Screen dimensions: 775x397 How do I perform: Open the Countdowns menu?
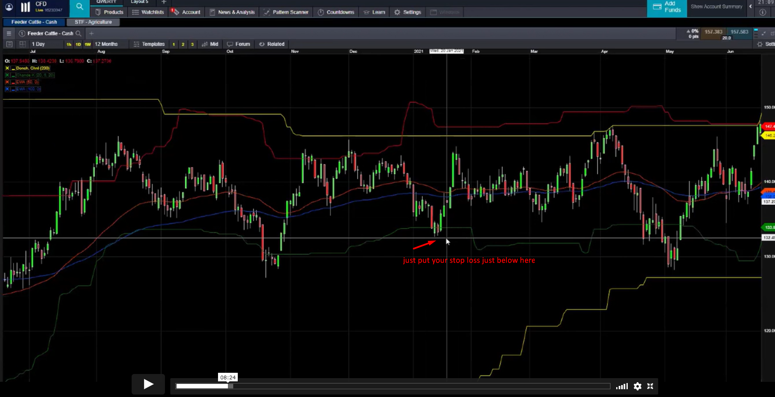[x=336, y=12]
